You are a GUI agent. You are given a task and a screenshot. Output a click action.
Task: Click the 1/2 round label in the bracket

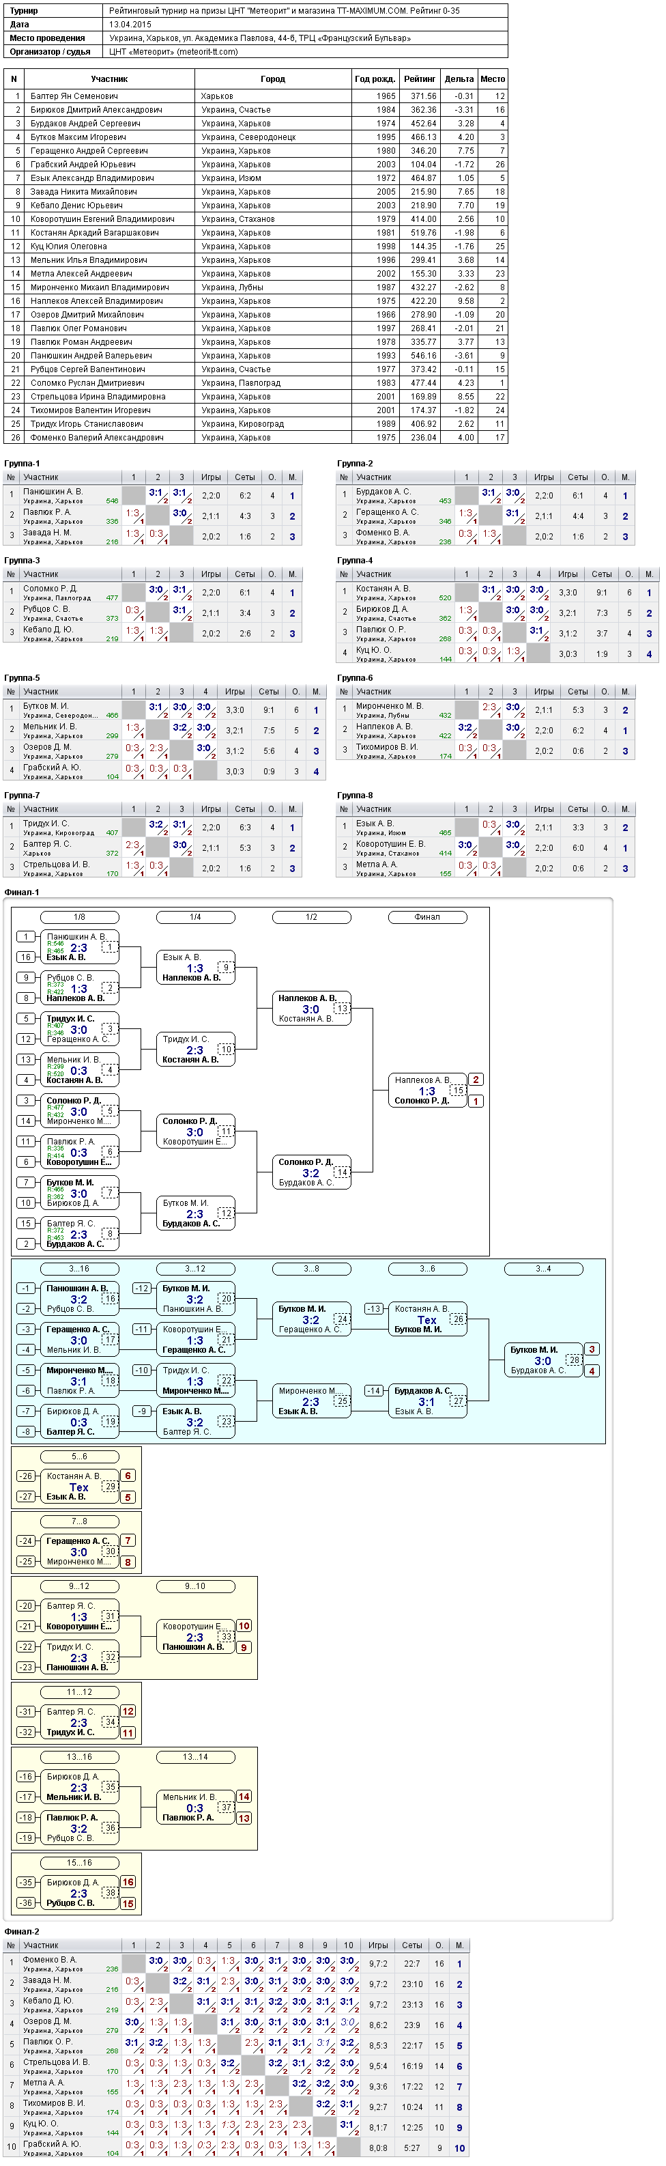[310, 917]
